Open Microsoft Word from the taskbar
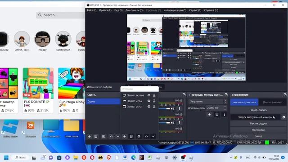 coord(125,157)
